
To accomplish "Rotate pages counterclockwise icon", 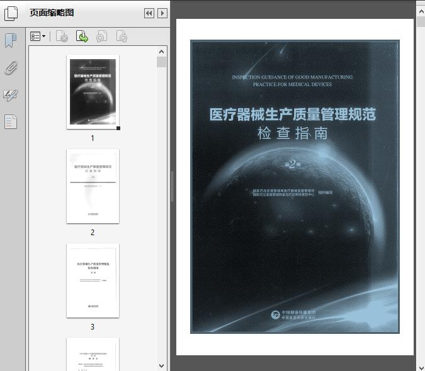I will pyautogui.click(x=102, y=36).
